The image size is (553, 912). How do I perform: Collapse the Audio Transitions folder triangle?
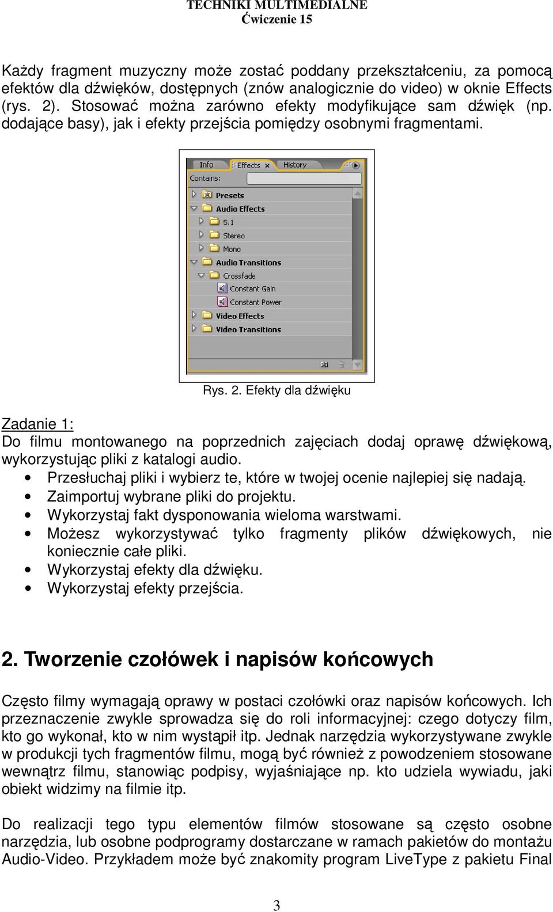194,262
